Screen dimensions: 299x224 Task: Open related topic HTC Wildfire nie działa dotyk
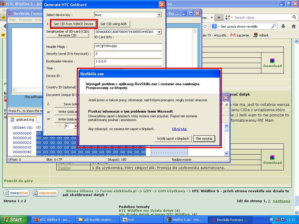(x=146, y=211)
